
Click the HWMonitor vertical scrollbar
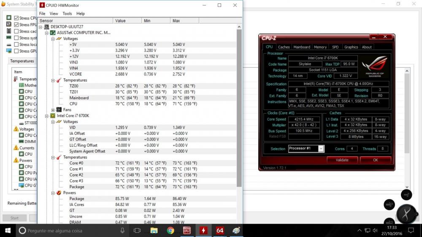click(x=239, y=105)
